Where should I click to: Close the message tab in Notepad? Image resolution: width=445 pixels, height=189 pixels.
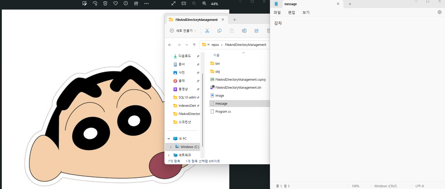[x=338, y=4]
